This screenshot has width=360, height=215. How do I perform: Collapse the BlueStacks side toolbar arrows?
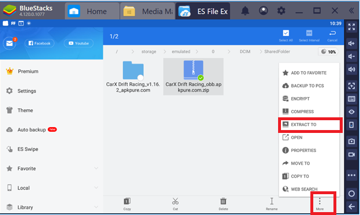click(351, 10)
